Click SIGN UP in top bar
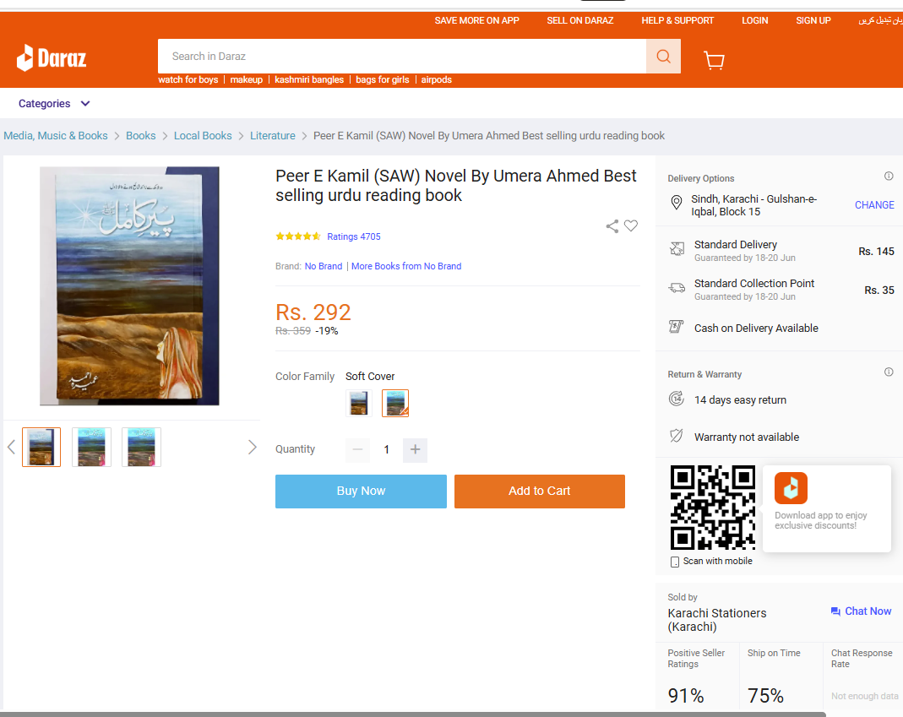Screen dimensions: 903x717 [x=813, y=21]
